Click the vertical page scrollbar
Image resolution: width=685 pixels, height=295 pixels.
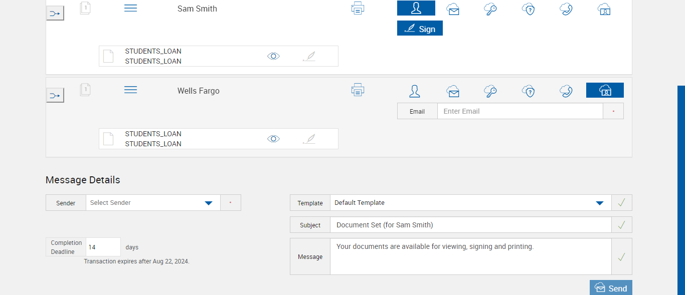(681, 190)
